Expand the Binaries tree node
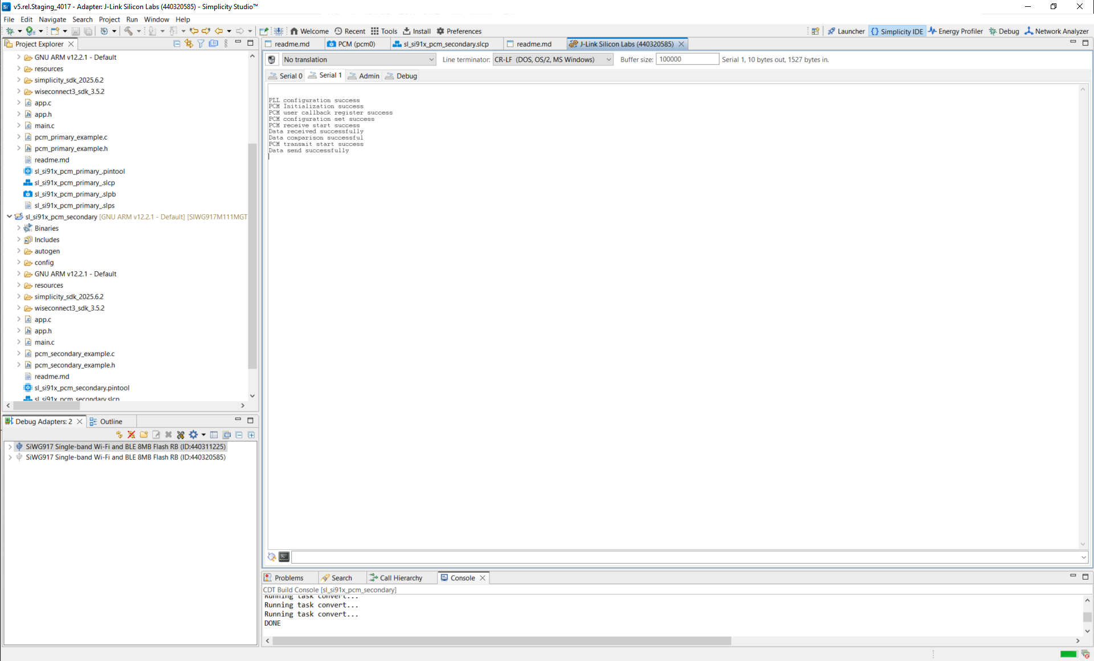 19,228
